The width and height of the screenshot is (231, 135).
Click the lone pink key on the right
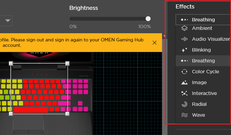pos(80,103)
